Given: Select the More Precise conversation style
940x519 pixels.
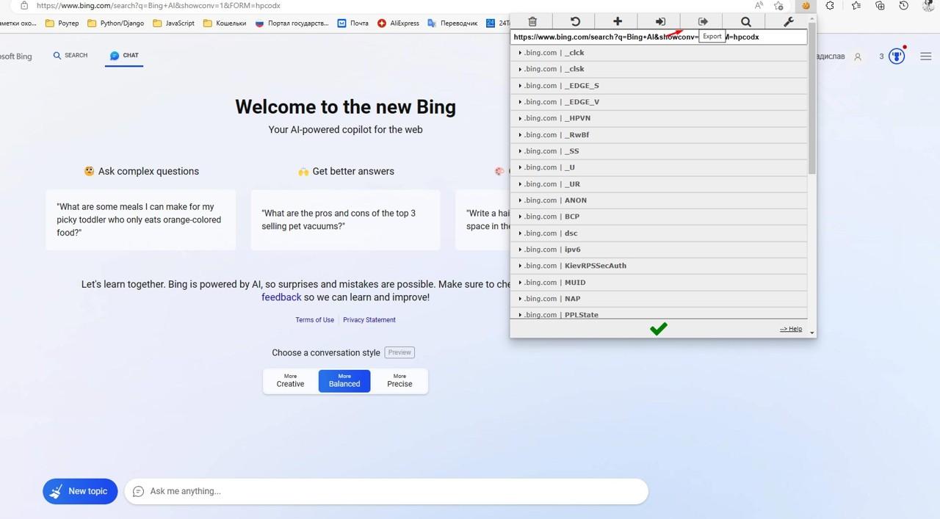Looking at the screenshot, I should [x=399, y=381].
